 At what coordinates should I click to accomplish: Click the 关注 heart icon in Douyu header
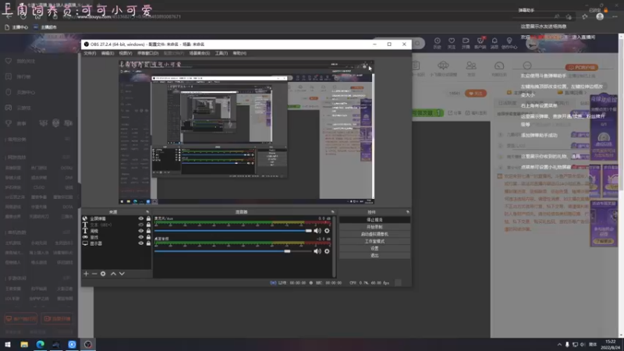pyautogui.click(x=452, y=43)
